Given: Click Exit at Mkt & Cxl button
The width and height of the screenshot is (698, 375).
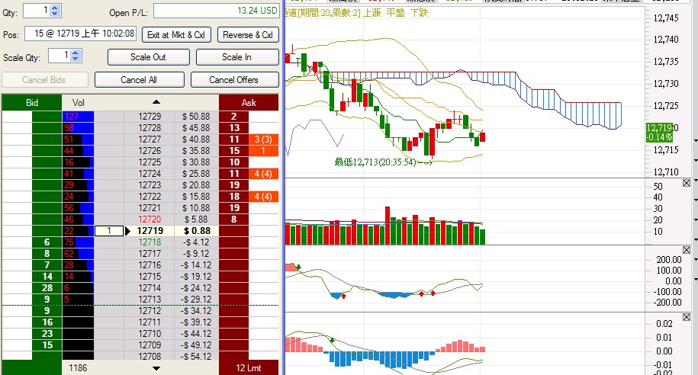Looking at the screenshot, I should point(176,35).
